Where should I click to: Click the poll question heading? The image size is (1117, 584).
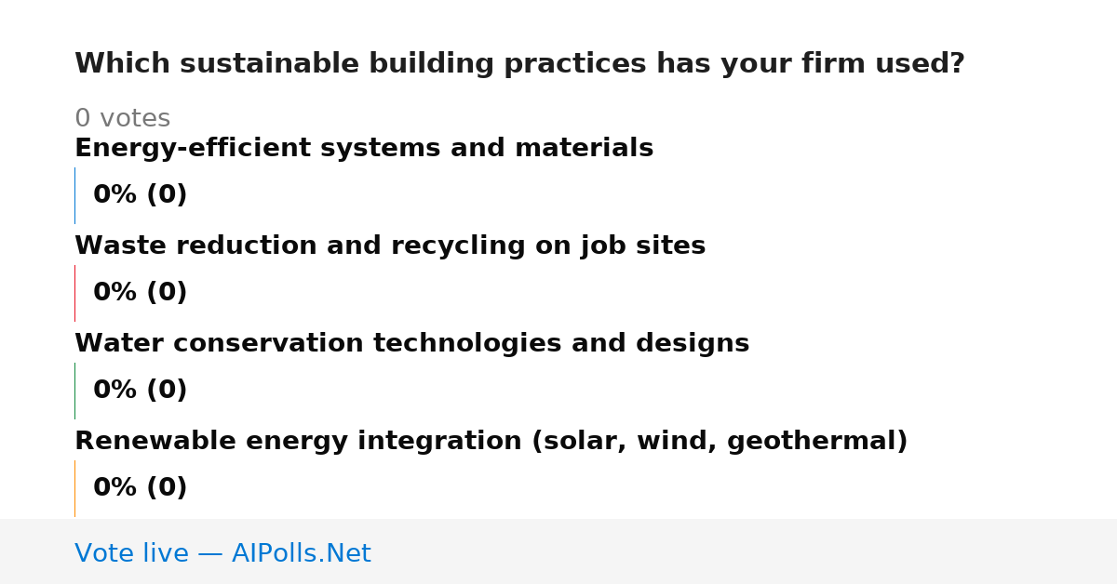pos(519,64)
